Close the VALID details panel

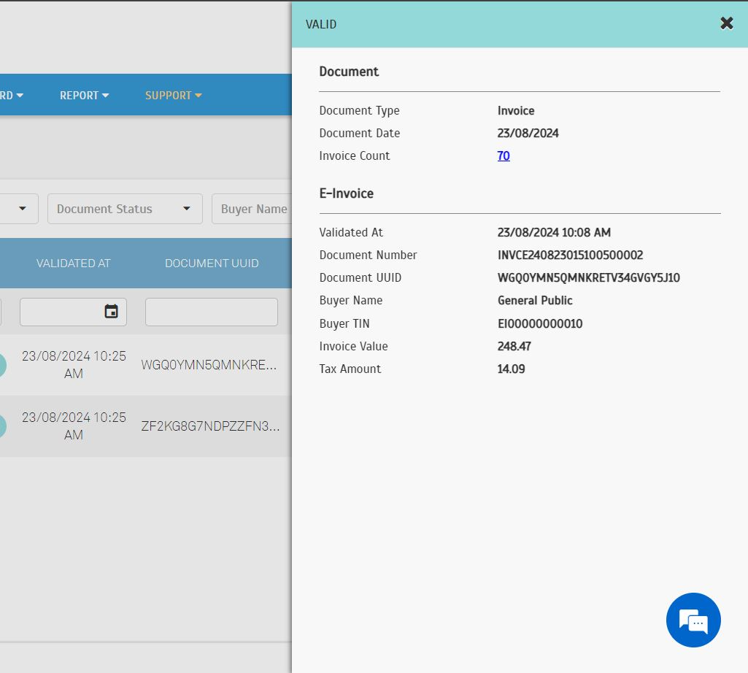tap(726, 23)
